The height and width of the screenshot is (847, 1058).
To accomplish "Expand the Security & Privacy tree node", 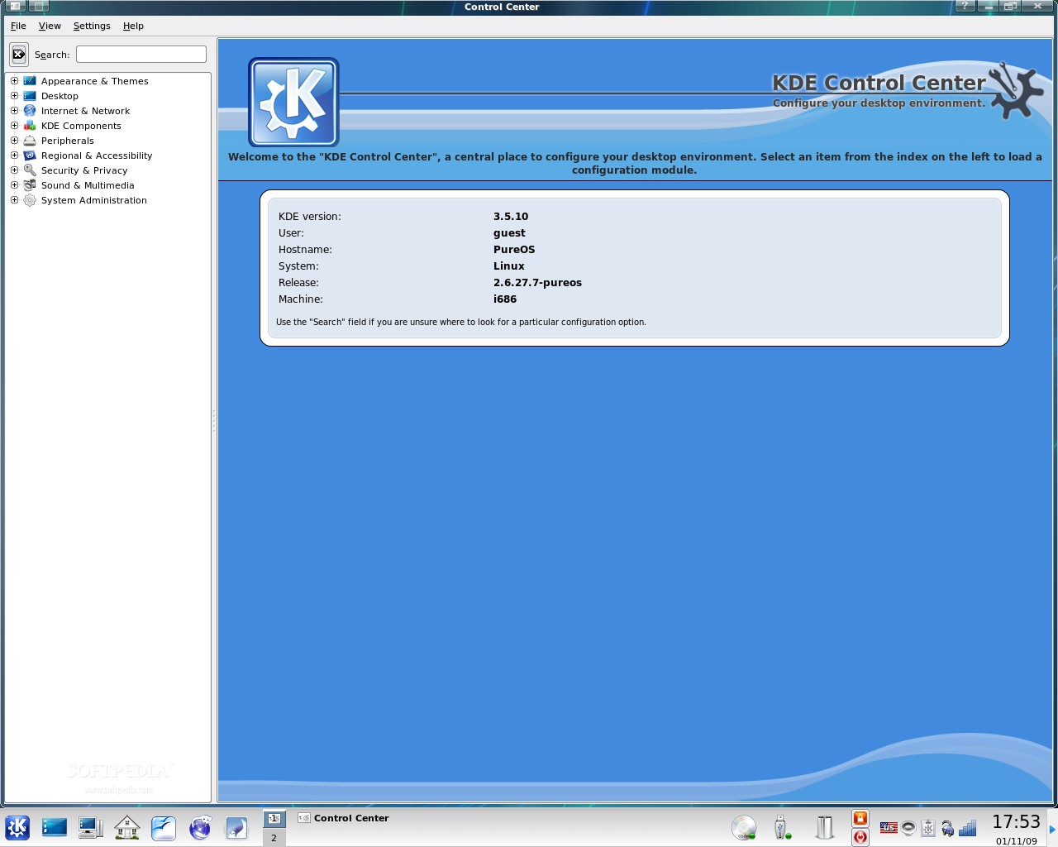I will coord(14,170).
